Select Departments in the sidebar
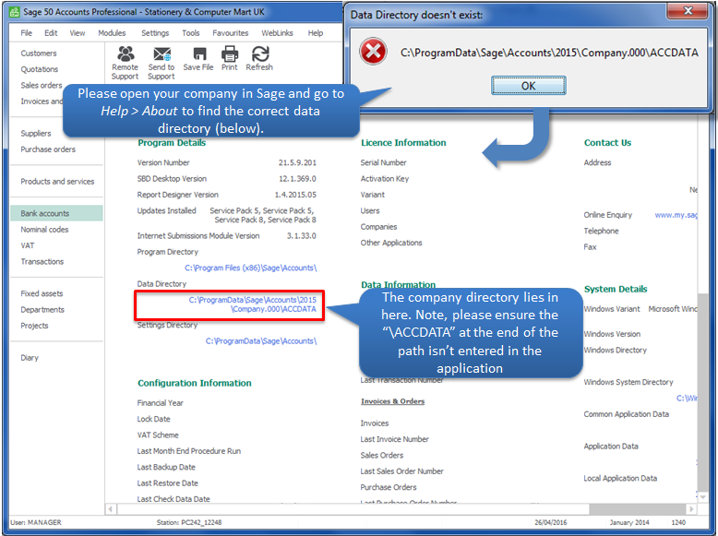The height and width of the screenshot is (536, 718). [x=42, y=309]
